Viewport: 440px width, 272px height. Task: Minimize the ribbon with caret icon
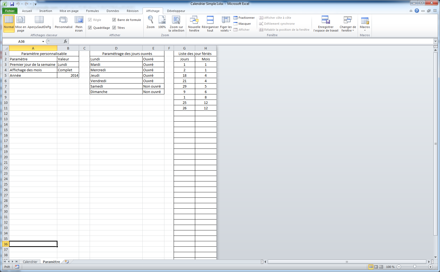point(411,11)
